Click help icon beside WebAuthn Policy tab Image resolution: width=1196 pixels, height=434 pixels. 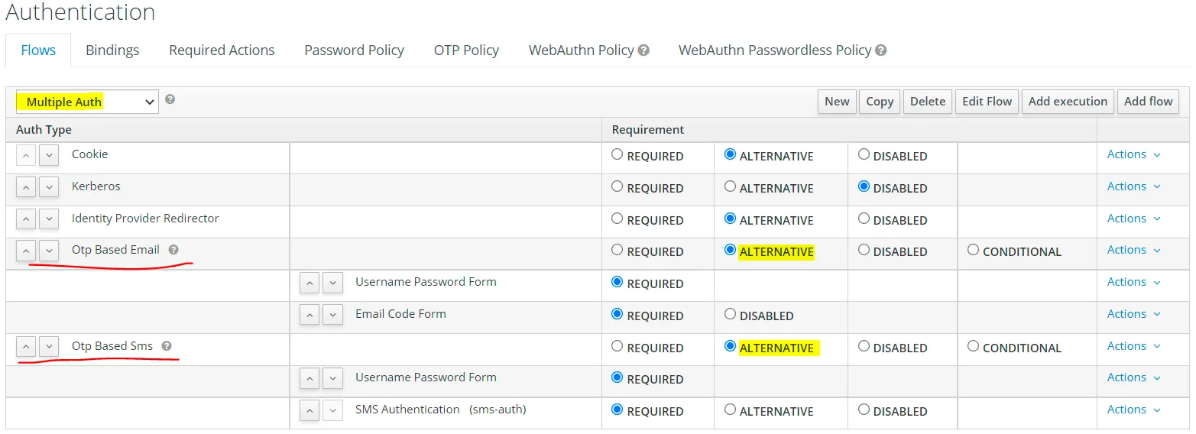click(643, 50)
